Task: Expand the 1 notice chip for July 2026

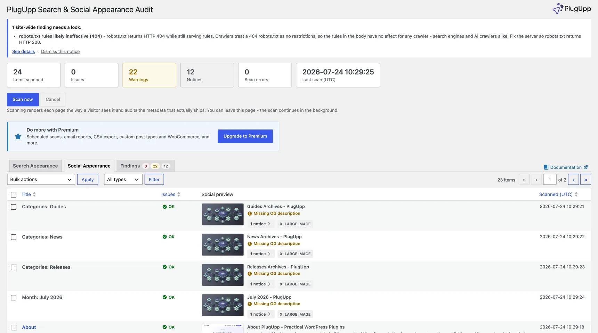Action: [261, 314]
